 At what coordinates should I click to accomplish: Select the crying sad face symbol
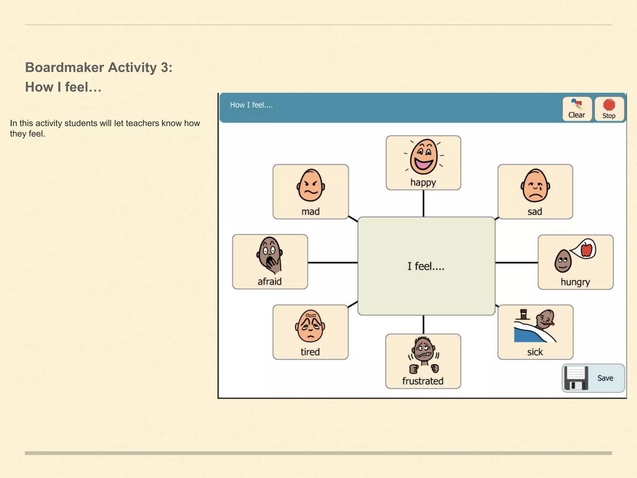tap(535, 186)
